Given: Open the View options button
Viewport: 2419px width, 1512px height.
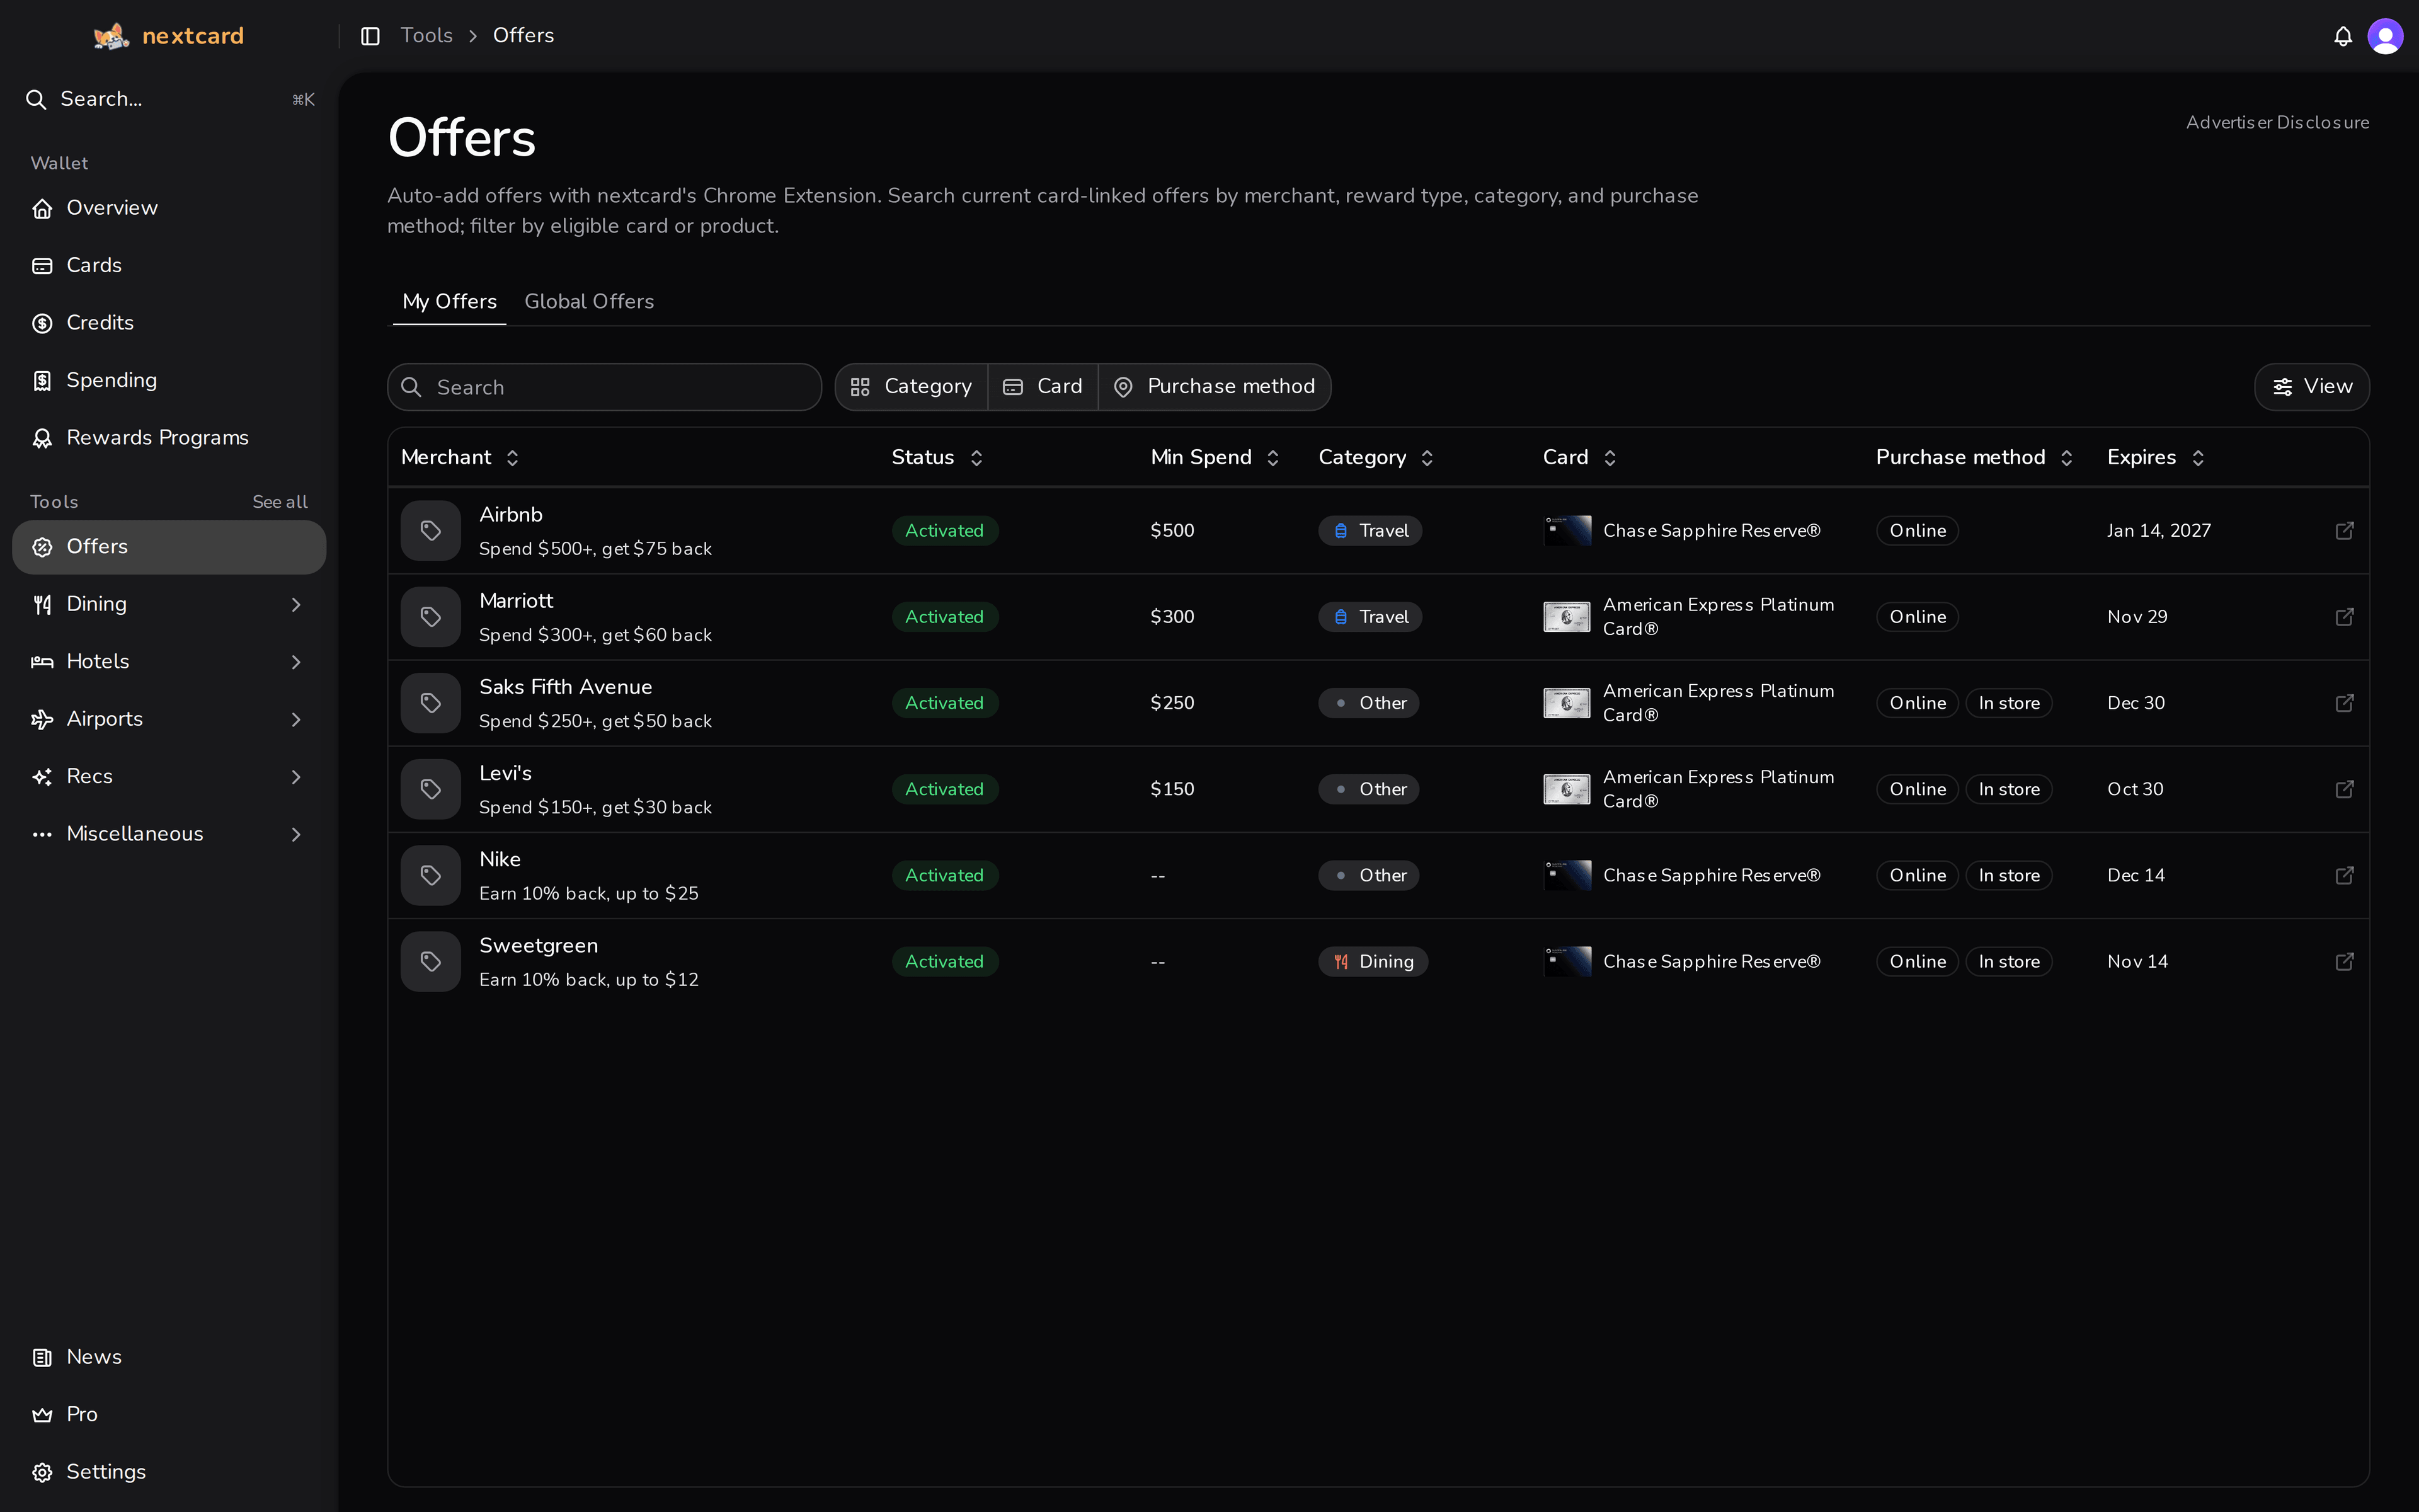Looking at the screenshot, I should [x=2311, y=387].
